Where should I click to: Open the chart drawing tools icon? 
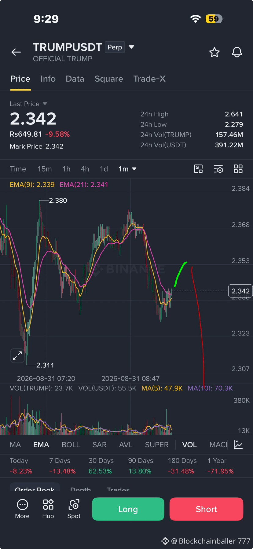[x=199, y=169]
